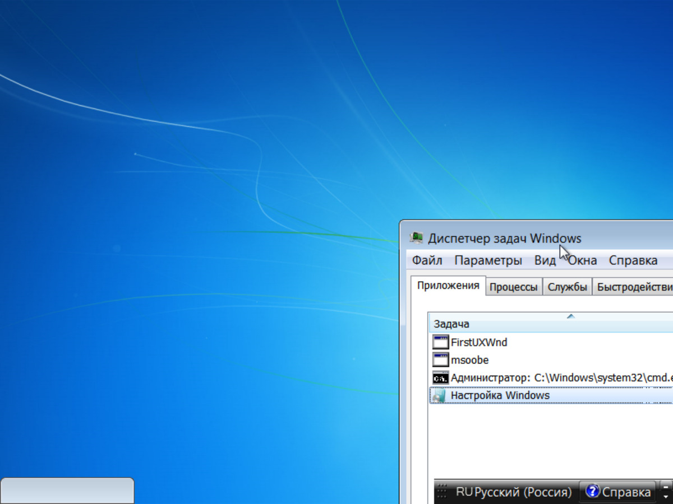Click the Task Manager title bar icon
The height and width of the screenshot is (504, 673).
pyautogui.click(x=416, y=238)
